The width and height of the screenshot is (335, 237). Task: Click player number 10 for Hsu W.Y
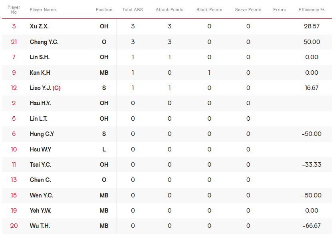pyautogui.click(x=14, y=149)
